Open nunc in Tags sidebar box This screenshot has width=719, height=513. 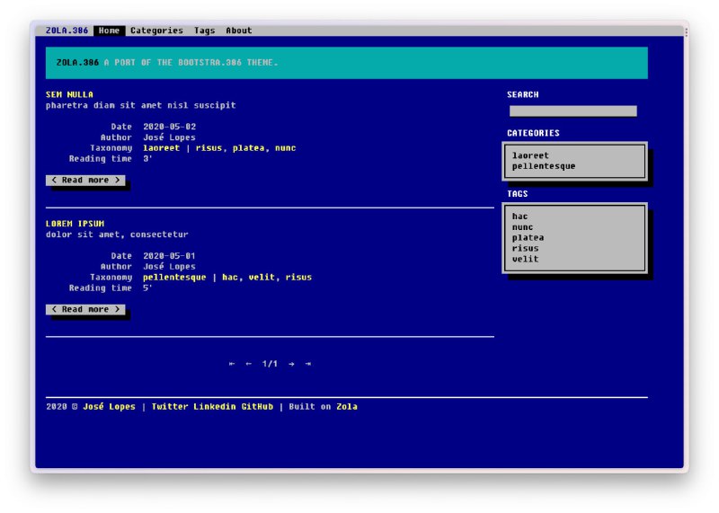tap(523, 227)
